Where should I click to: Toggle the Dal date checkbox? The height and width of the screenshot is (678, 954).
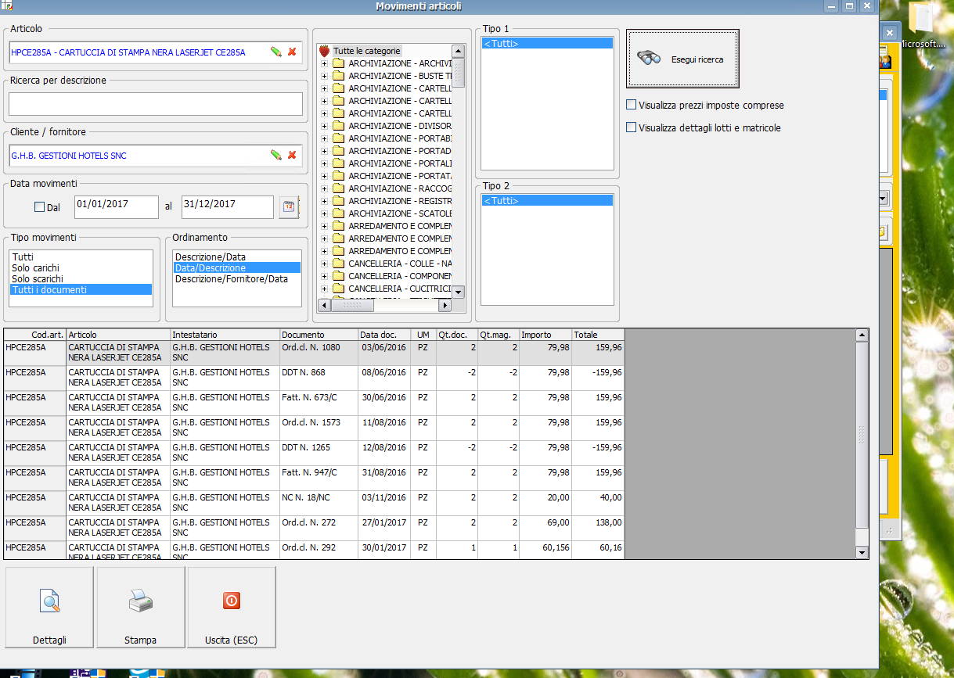coord(39,207)
